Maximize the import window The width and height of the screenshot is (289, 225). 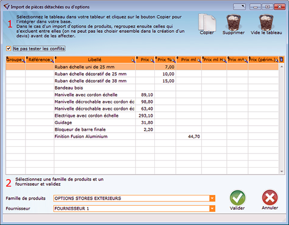pyautogui.click(x=267, y=7)
